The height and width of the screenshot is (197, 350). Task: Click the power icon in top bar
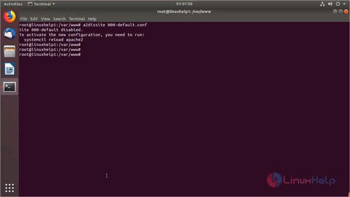(338, 4)
